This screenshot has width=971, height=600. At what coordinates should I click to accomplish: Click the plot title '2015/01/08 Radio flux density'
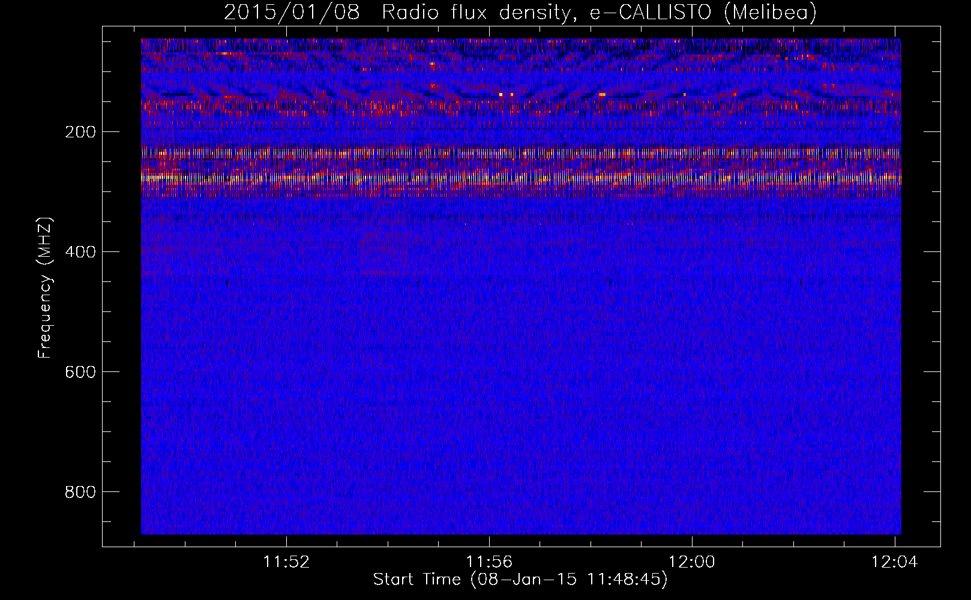520,12
